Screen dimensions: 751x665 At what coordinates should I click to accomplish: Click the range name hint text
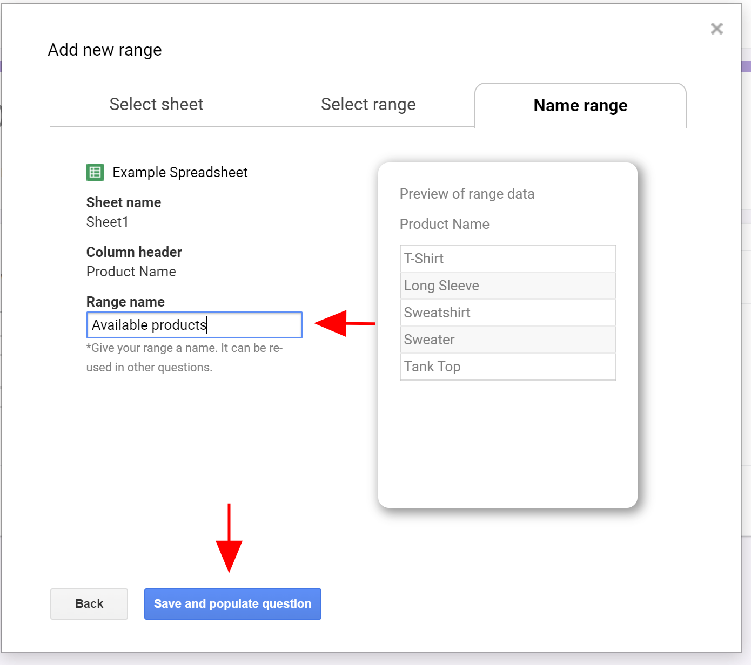(184, 357)
